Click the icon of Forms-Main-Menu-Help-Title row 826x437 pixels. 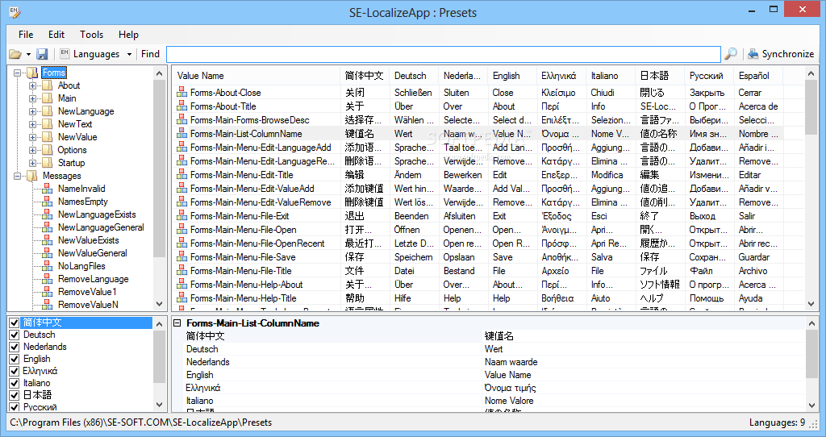click(181, 298)
